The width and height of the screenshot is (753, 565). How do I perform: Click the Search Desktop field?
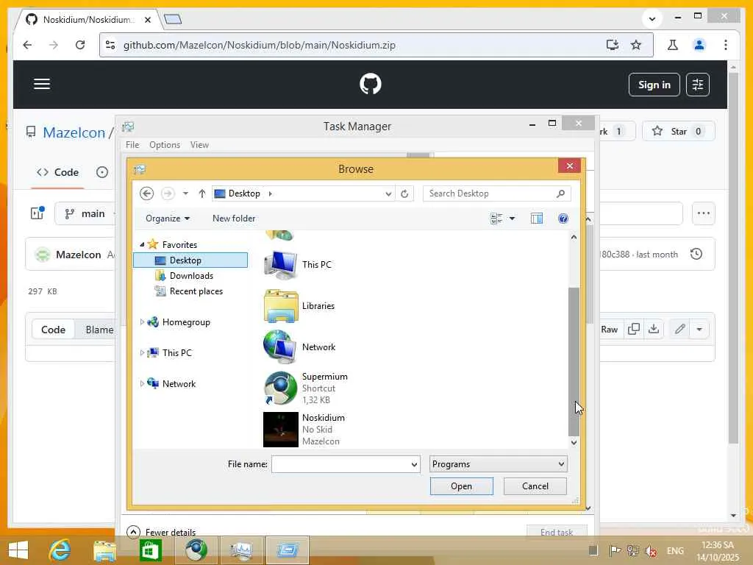coord(496,193)
